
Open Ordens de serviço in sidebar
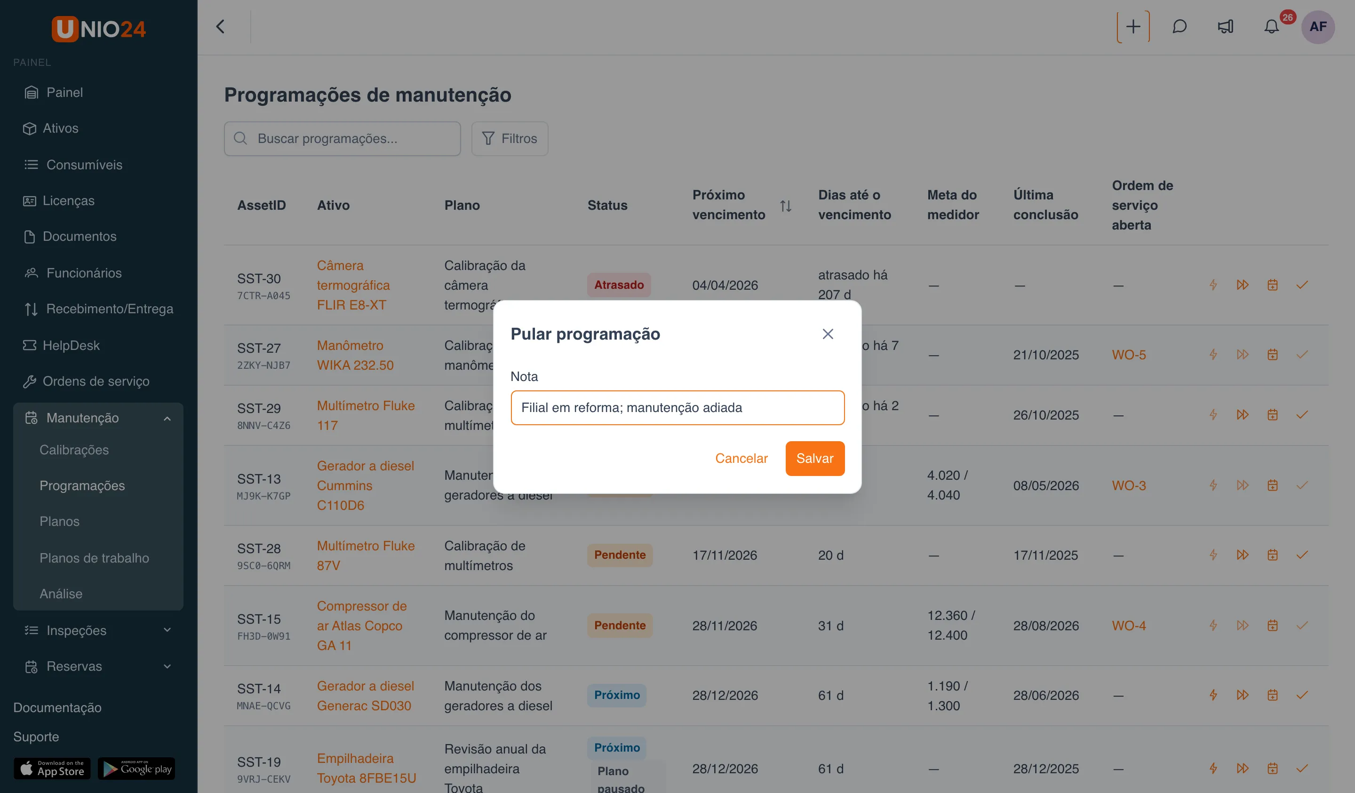point(96,381)
